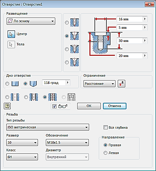Click the clearance hole section icon
156x171 pixels.
(x=34, y=97)
